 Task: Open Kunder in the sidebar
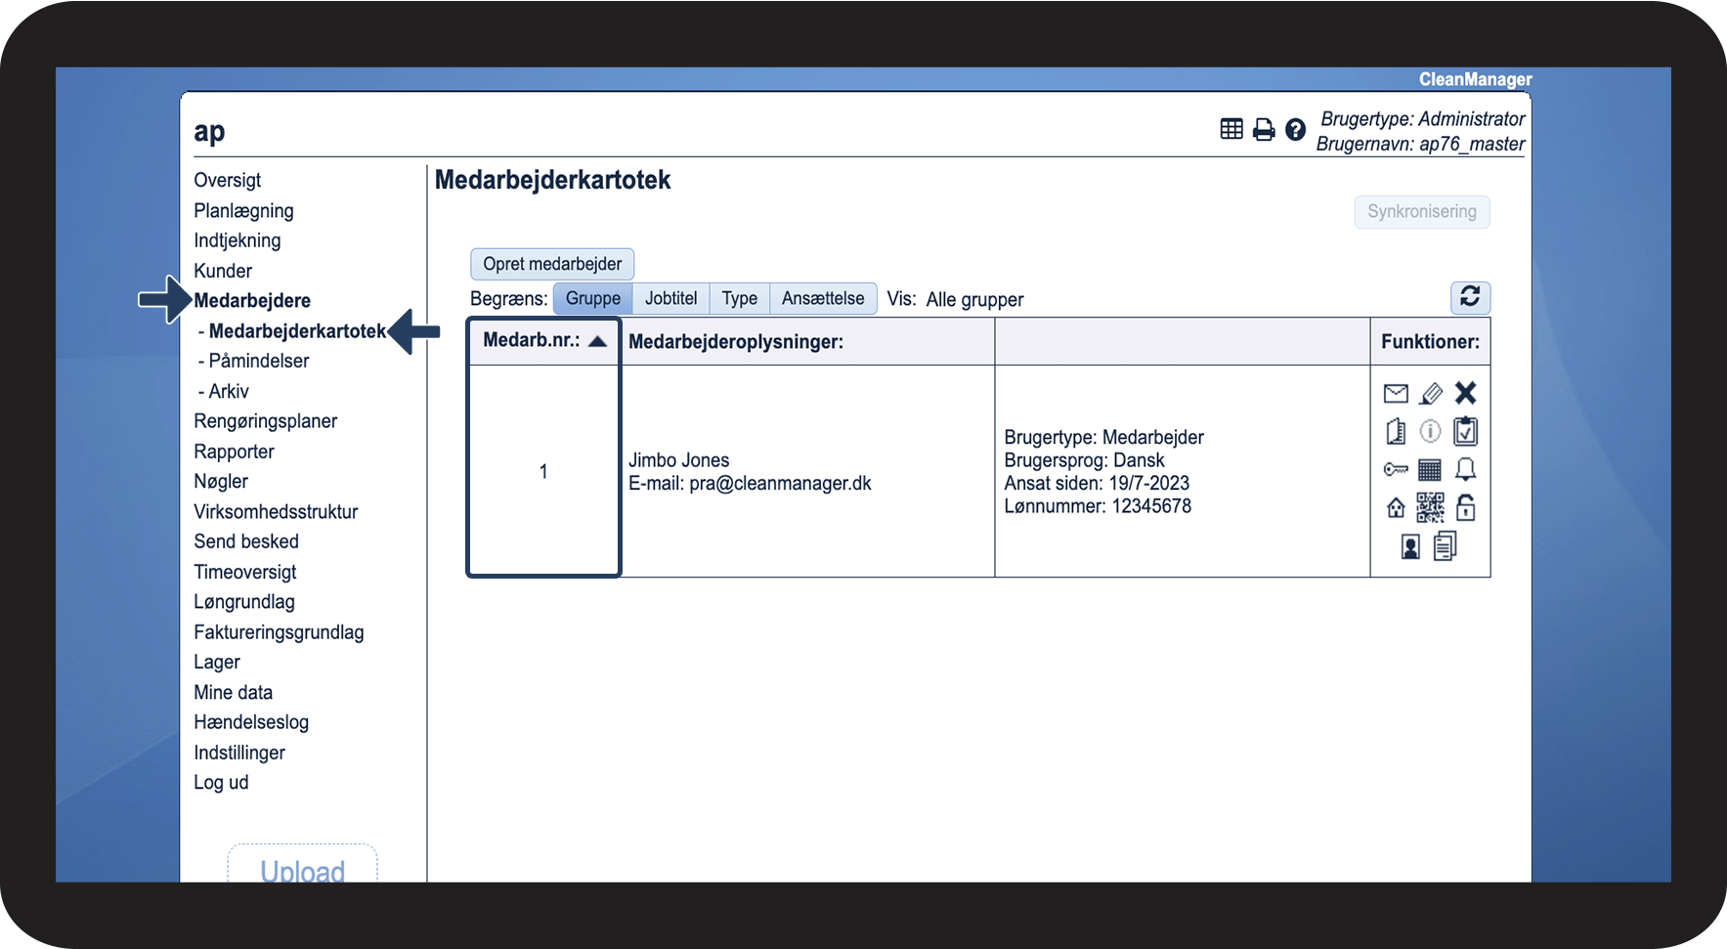223,271
